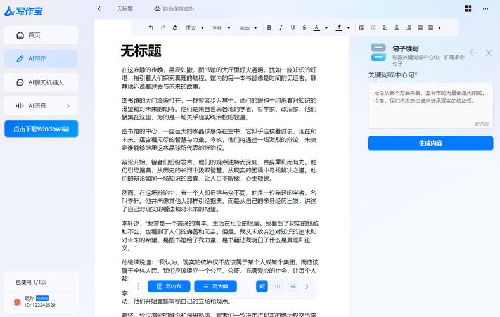500x317 pixels.
Task: Toggle underline formatting
Action: coord(292,28)
